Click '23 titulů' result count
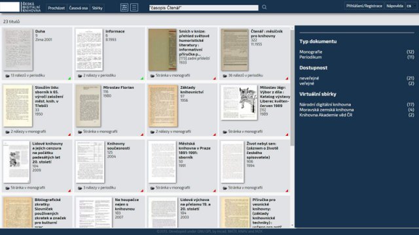 12,22
